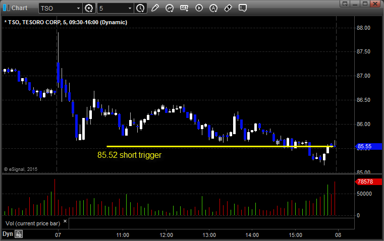Close the Vol current price bar study
Image resolution: width=384 pixels, height=241 pixels.
[x=65, y=221]
